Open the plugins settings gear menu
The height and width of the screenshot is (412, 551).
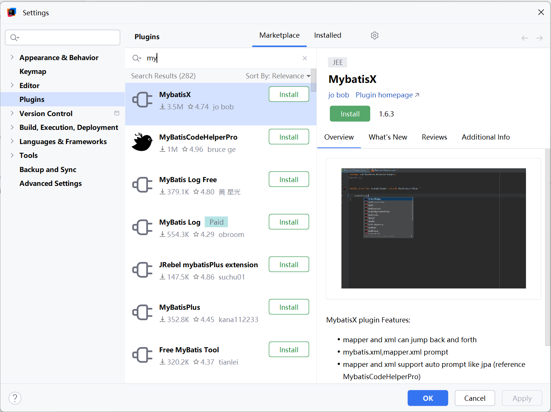375,35
